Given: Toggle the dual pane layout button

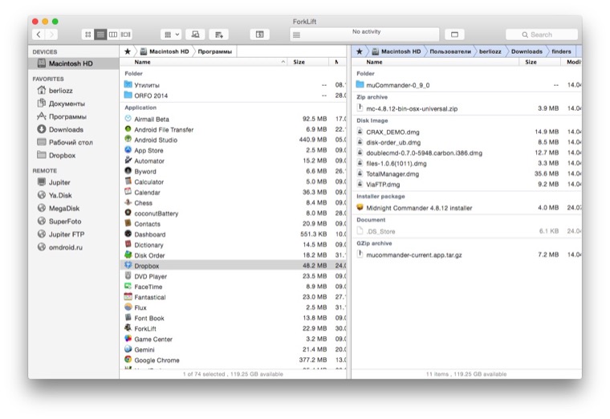Looking at the screenshot, I should (259, 35).
